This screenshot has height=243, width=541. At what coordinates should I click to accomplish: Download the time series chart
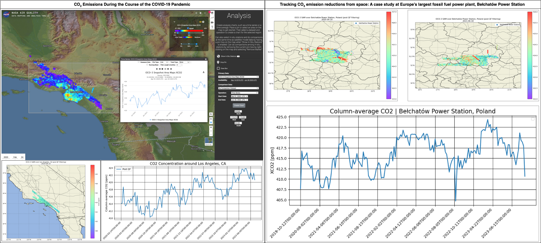tap(204, 72)
